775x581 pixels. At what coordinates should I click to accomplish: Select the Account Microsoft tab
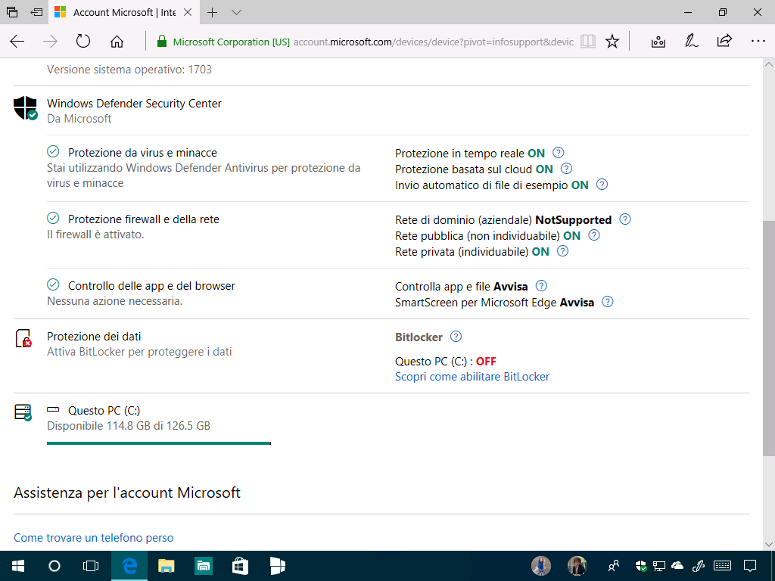123,12
